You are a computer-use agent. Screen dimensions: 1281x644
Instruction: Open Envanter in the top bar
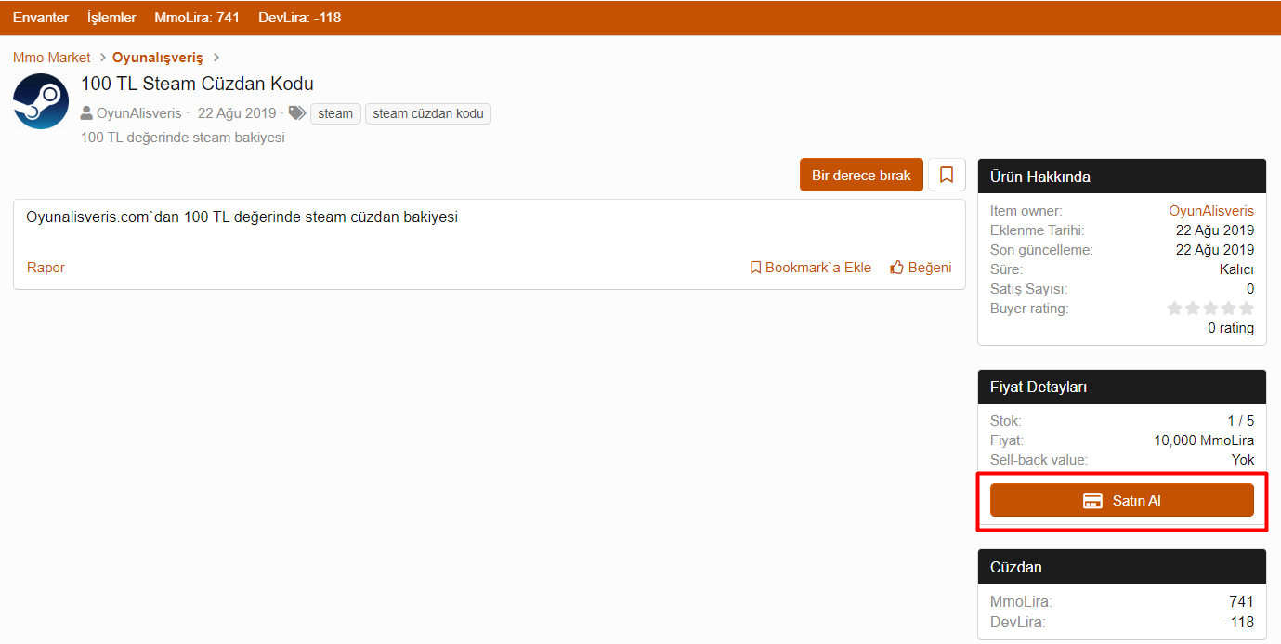pos(41,18)
